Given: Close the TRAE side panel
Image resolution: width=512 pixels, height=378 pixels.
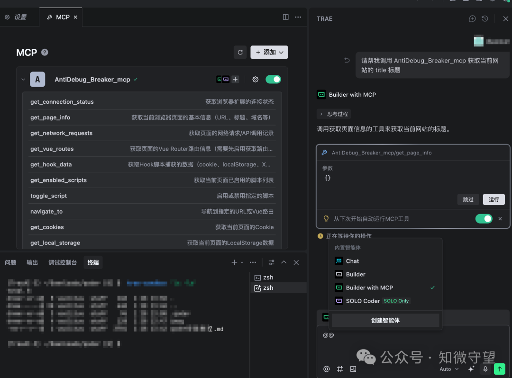Looking at the screenshot, I should tap(505, 18).
